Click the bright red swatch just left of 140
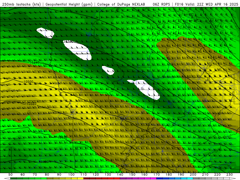 [x=117, y=178]
